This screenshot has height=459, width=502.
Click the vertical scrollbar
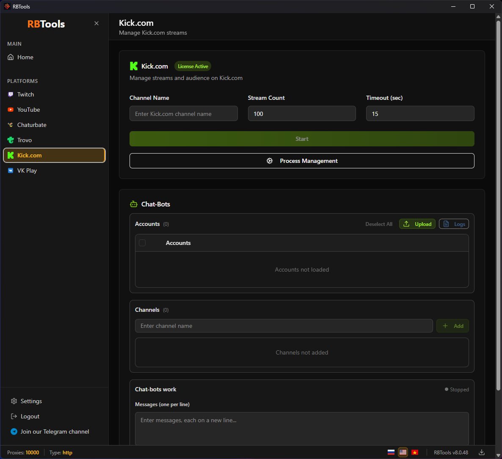[x=498, y=203]
